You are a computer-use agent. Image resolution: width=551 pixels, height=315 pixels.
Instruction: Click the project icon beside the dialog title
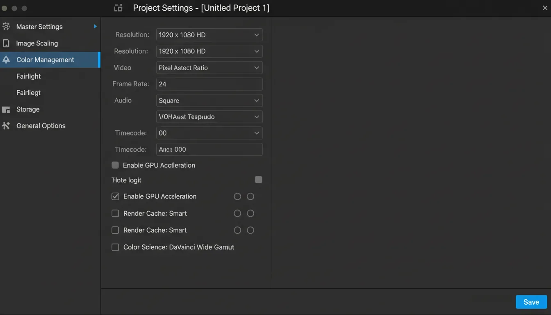coord(118,7)
